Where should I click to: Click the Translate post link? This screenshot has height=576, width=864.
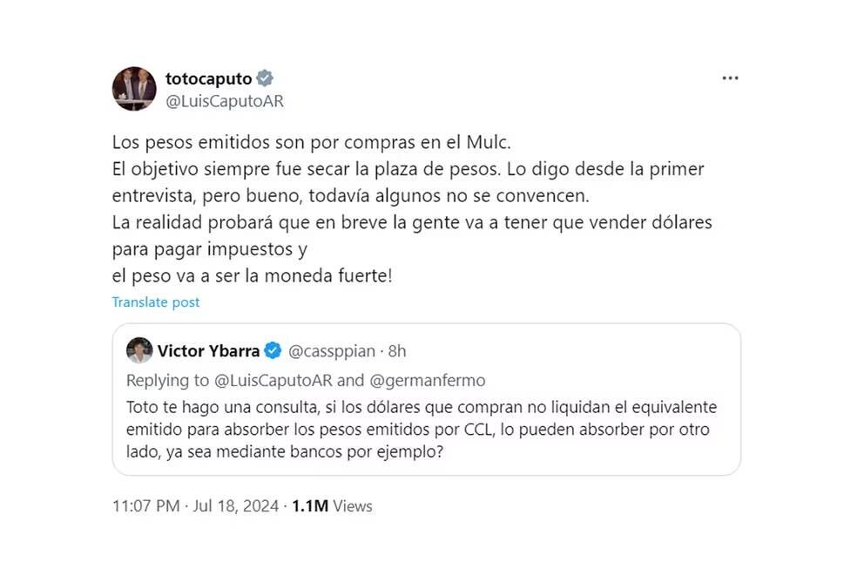click(x=156, y=302)
